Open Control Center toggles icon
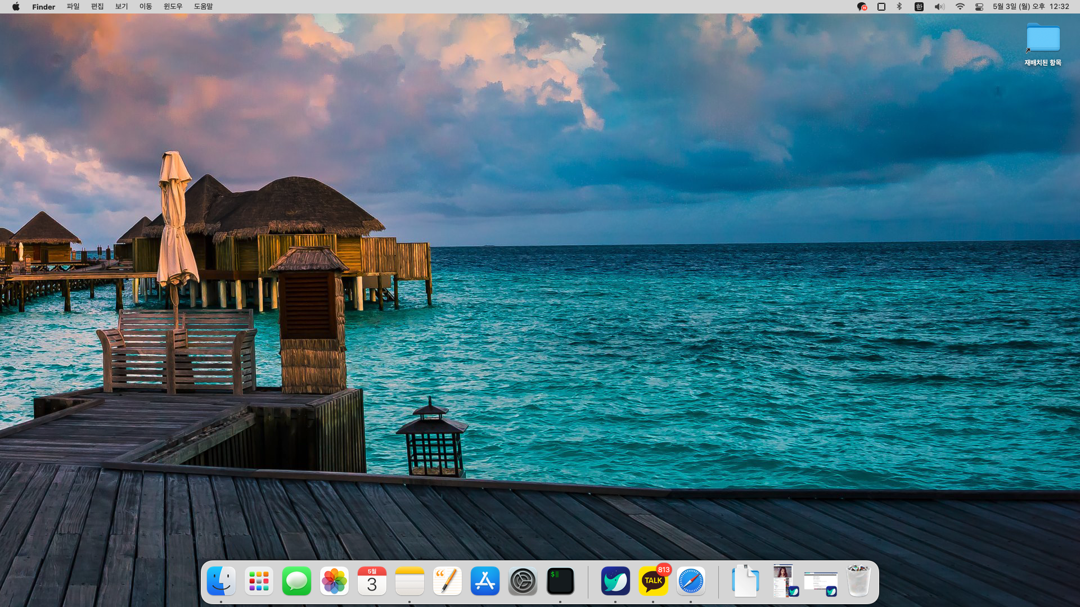This screenshot has height=607, width=1080. pyautogui.click(x=979, y=7)
